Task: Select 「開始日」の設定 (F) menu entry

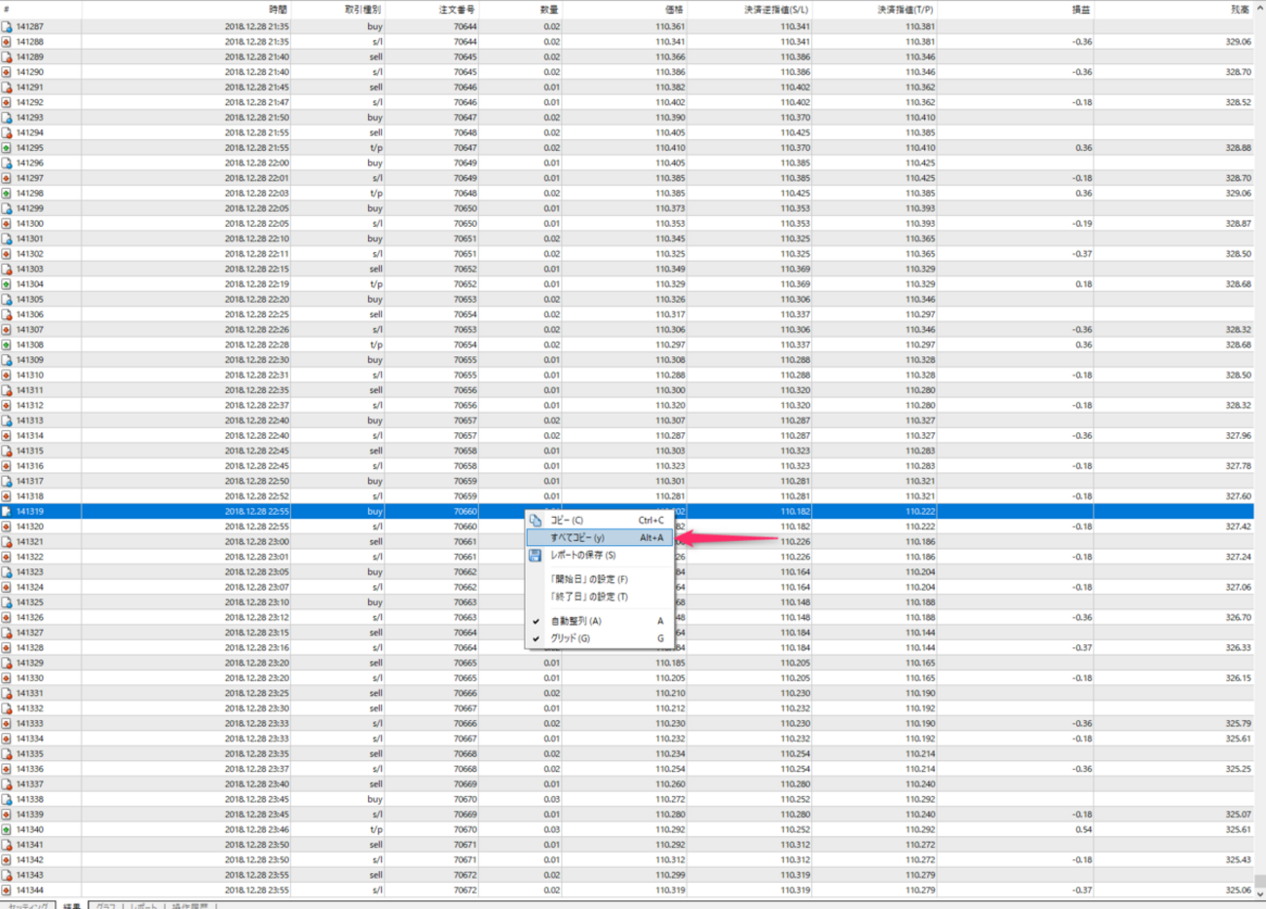Action: [x=599, y=579]
